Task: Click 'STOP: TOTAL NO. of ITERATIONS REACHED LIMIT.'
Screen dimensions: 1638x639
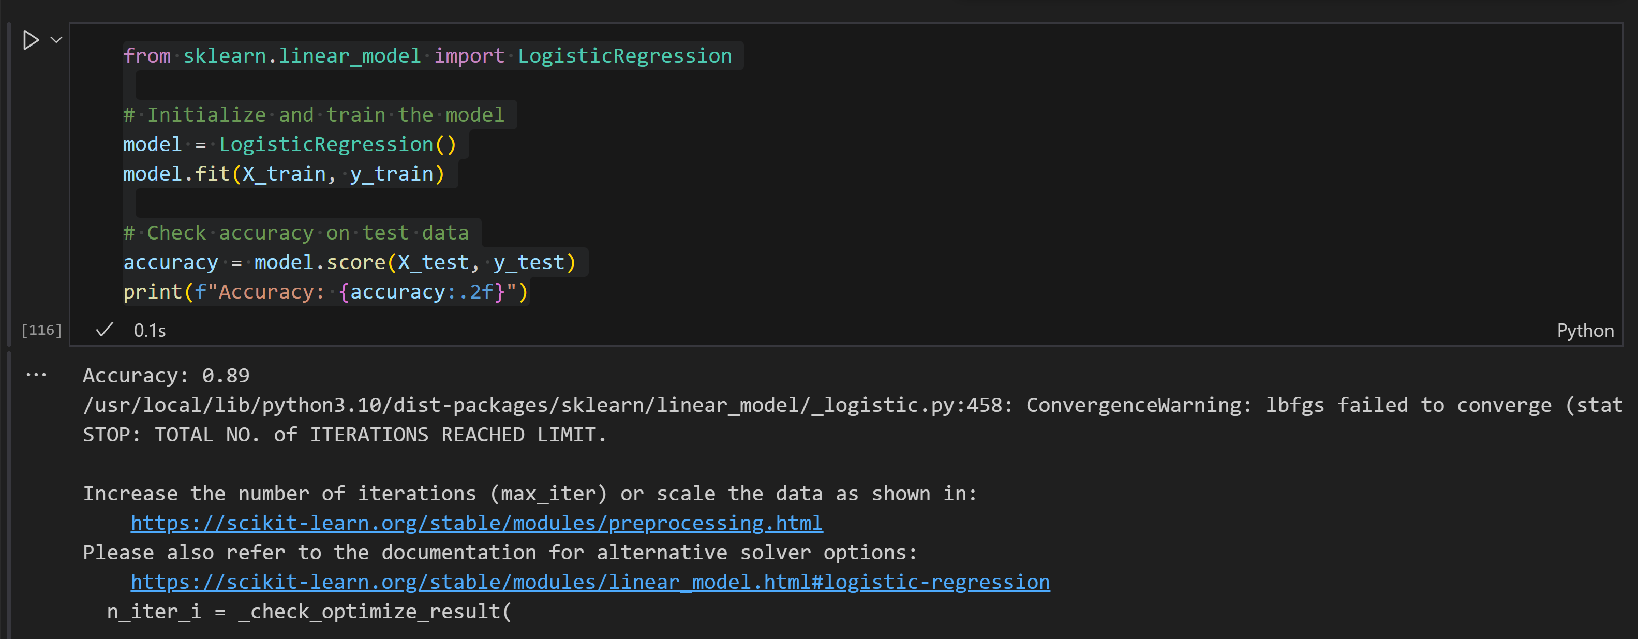Action: pyautogui.click(x=345, y=434)
